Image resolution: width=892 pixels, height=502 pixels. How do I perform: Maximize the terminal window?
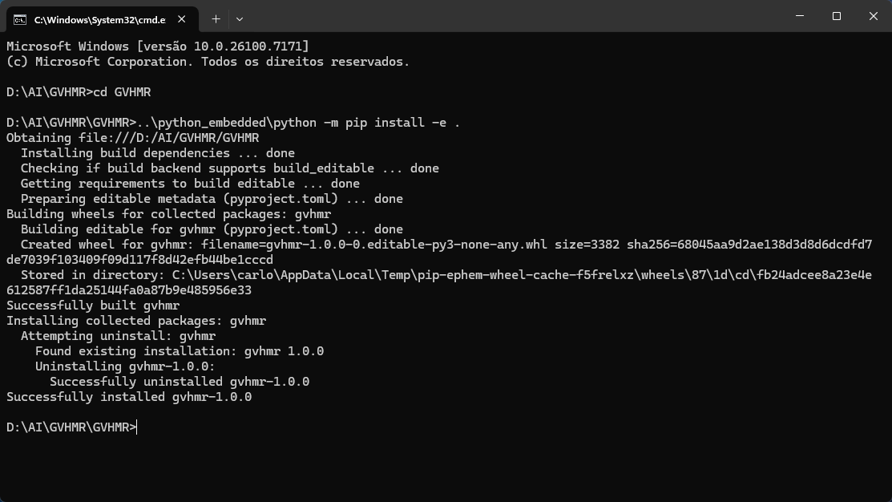837,16
